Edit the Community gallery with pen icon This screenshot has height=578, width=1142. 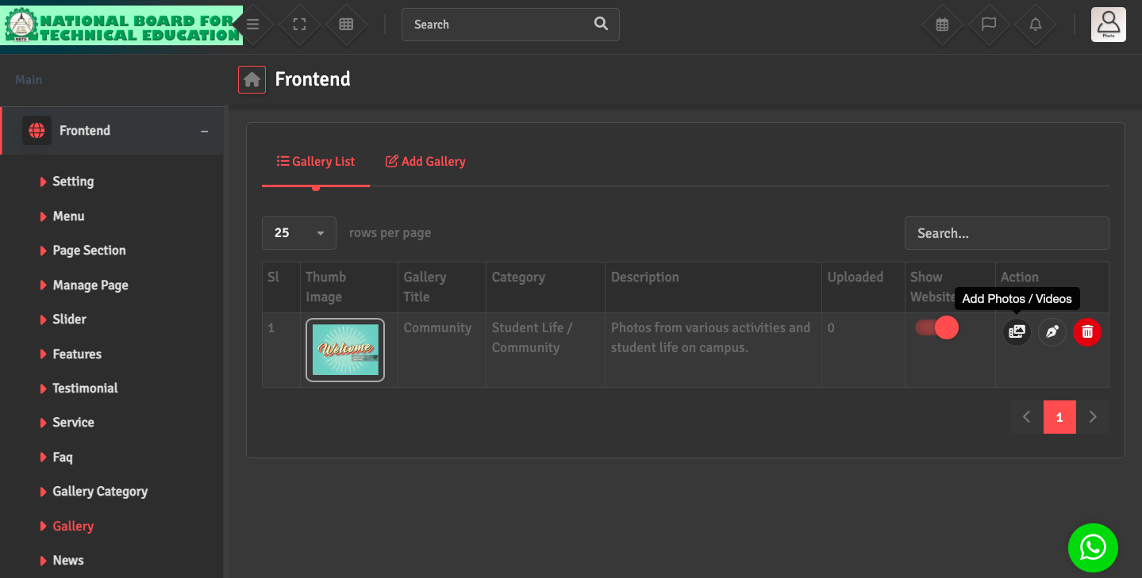click(x=1052, y=332)
